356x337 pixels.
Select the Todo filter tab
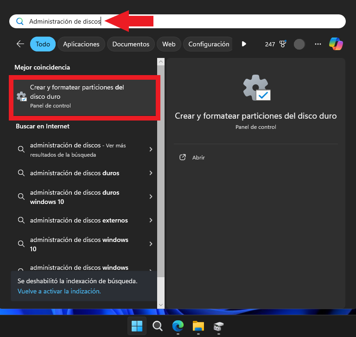pyautogui.click(x=43, y=44)
